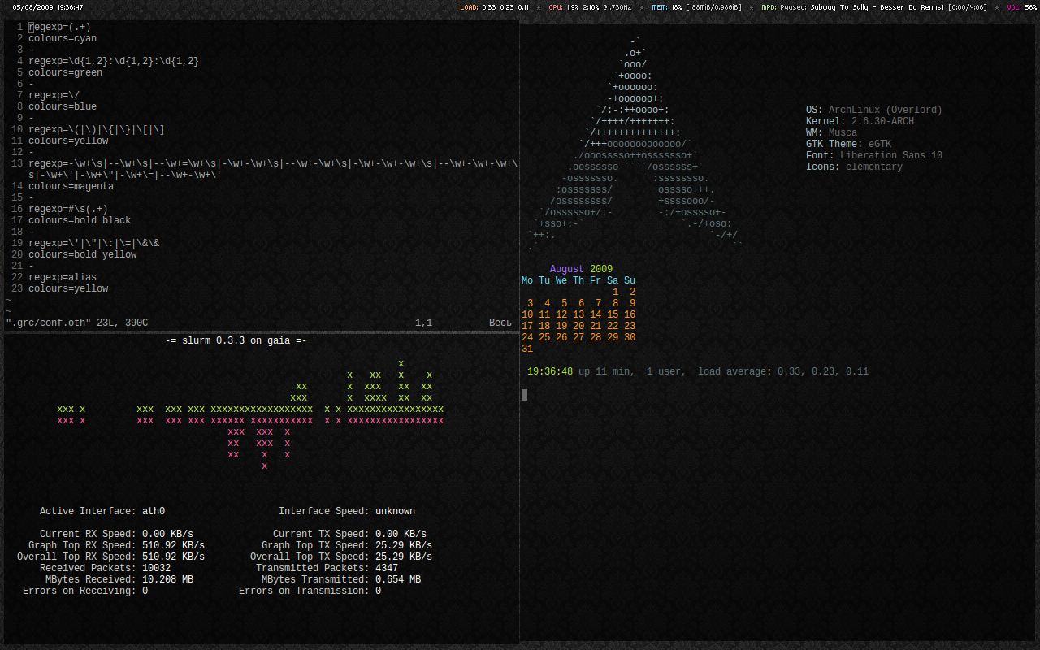Image resolution: width=1040 pixels, height=650 pixels.
Task: Click the quotes regexp on line 19
Action: (93, 243)
